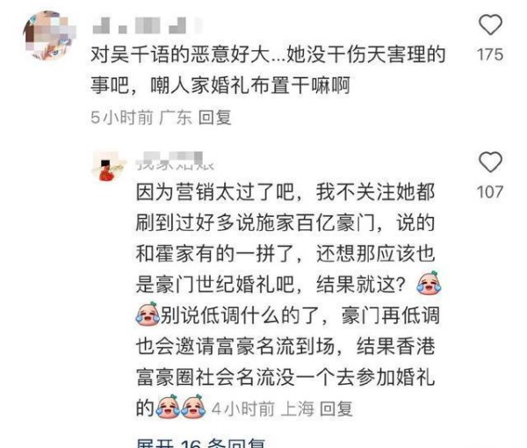Tap first crying emoji after final 的
This screenshot has width=527, height=448.
click(x=169, y=407)
